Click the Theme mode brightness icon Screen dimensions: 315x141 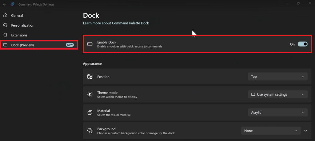pyautogui.click(x=90, y=95)
